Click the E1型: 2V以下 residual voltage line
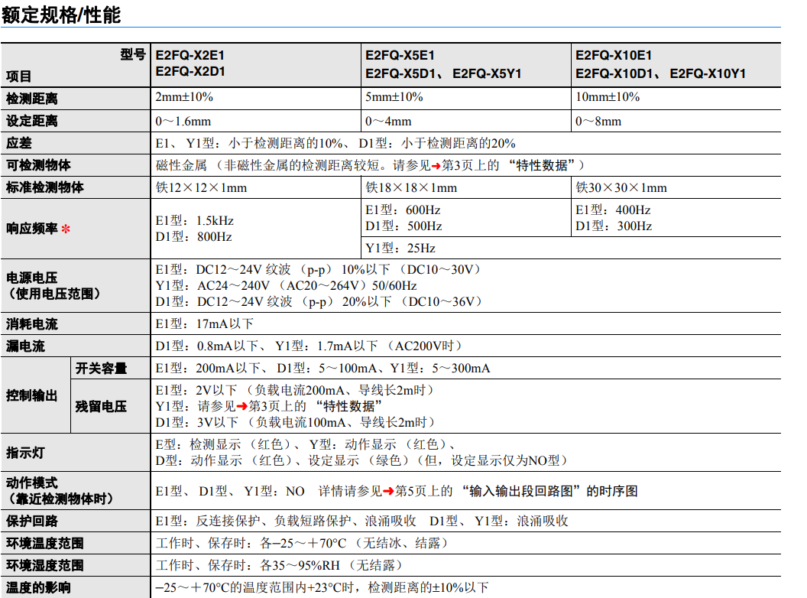The width and height of the screenshot is (807, 598). [x=297, y=391]
